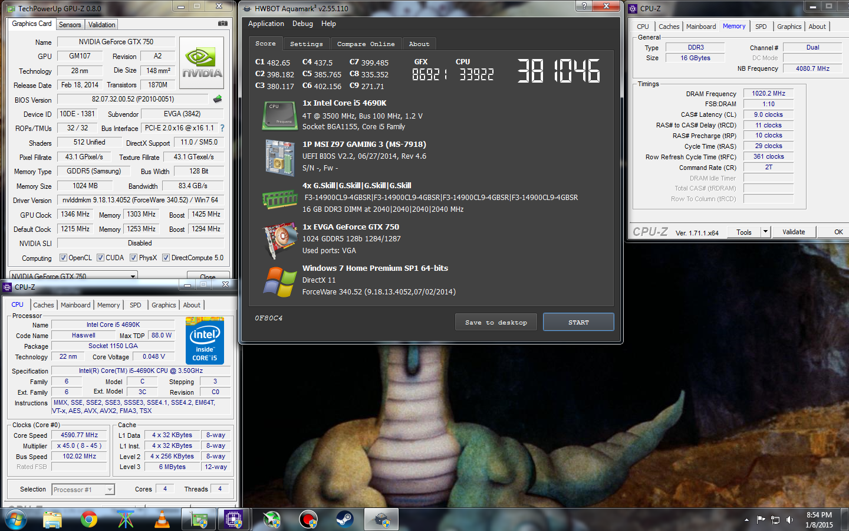Click the NVIDIA logo in GPU-Z

pos(202,63)
